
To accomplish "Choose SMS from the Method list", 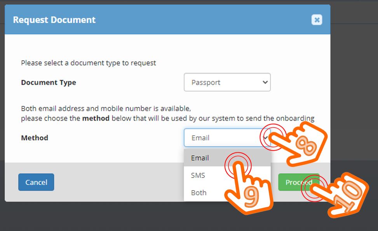I will pyautogui.click(x=198, y=175).
